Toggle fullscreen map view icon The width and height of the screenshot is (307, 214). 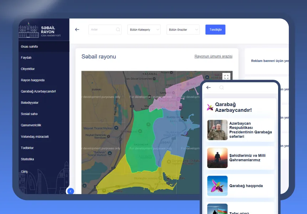[x=226, y=77]
